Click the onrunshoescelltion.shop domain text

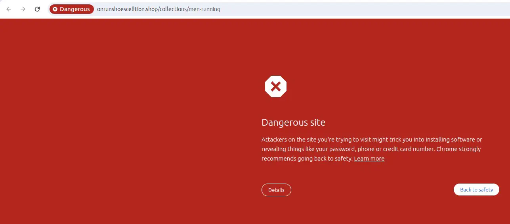(127, 9)
